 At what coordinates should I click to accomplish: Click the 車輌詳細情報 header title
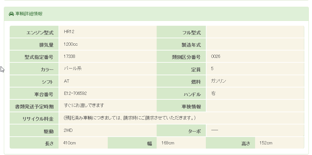coord(29,14)
